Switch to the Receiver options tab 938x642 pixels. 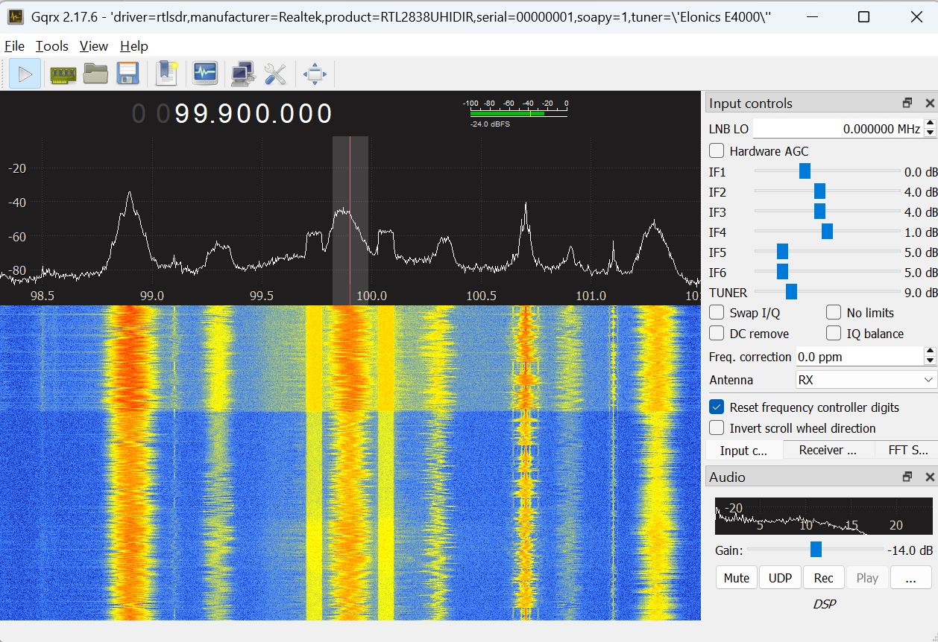point(827,450)
